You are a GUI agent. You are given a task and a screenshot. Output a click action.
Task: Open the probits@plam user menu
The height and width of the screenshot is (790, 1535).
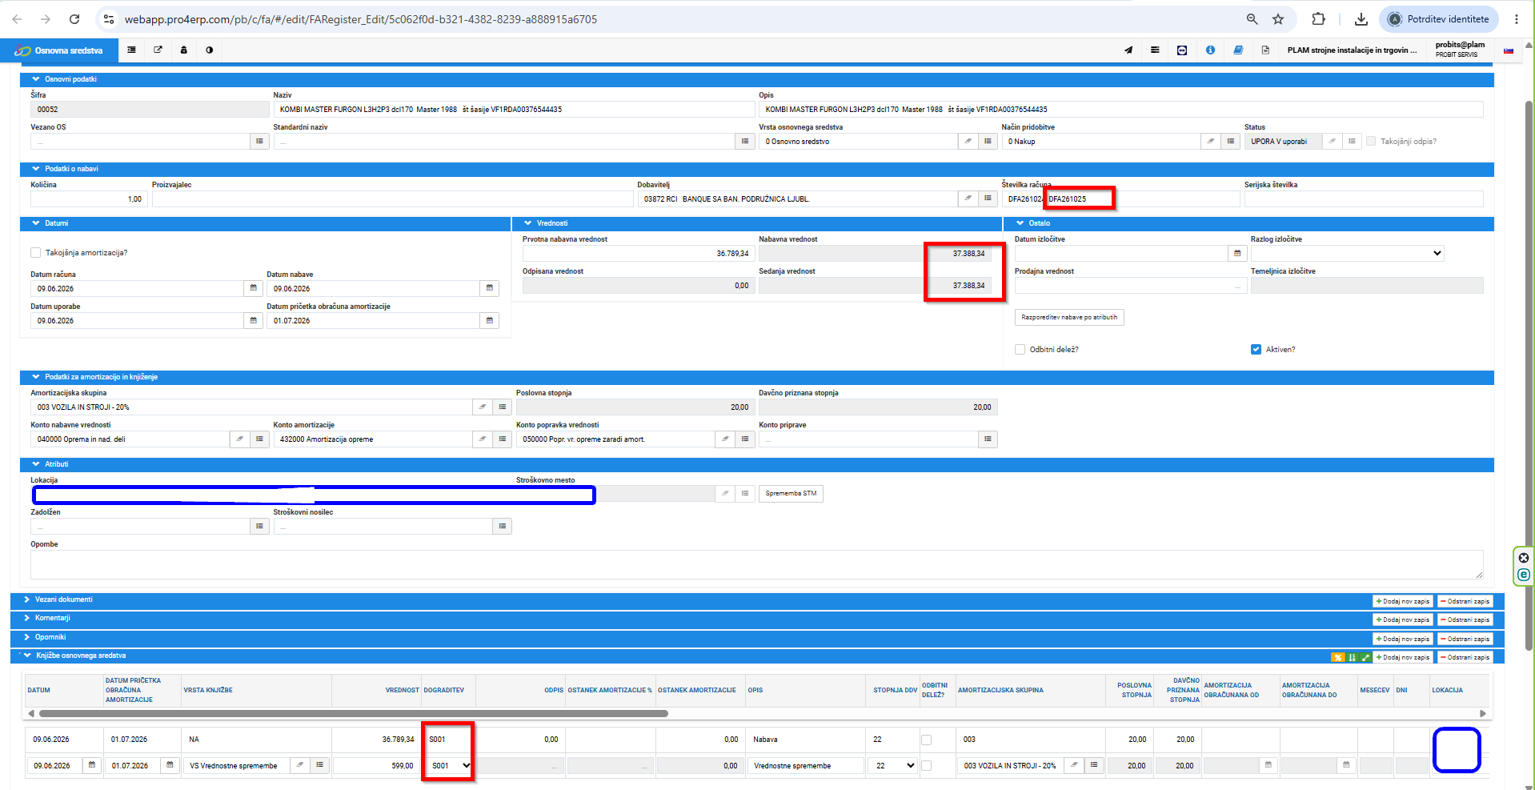1460,50
